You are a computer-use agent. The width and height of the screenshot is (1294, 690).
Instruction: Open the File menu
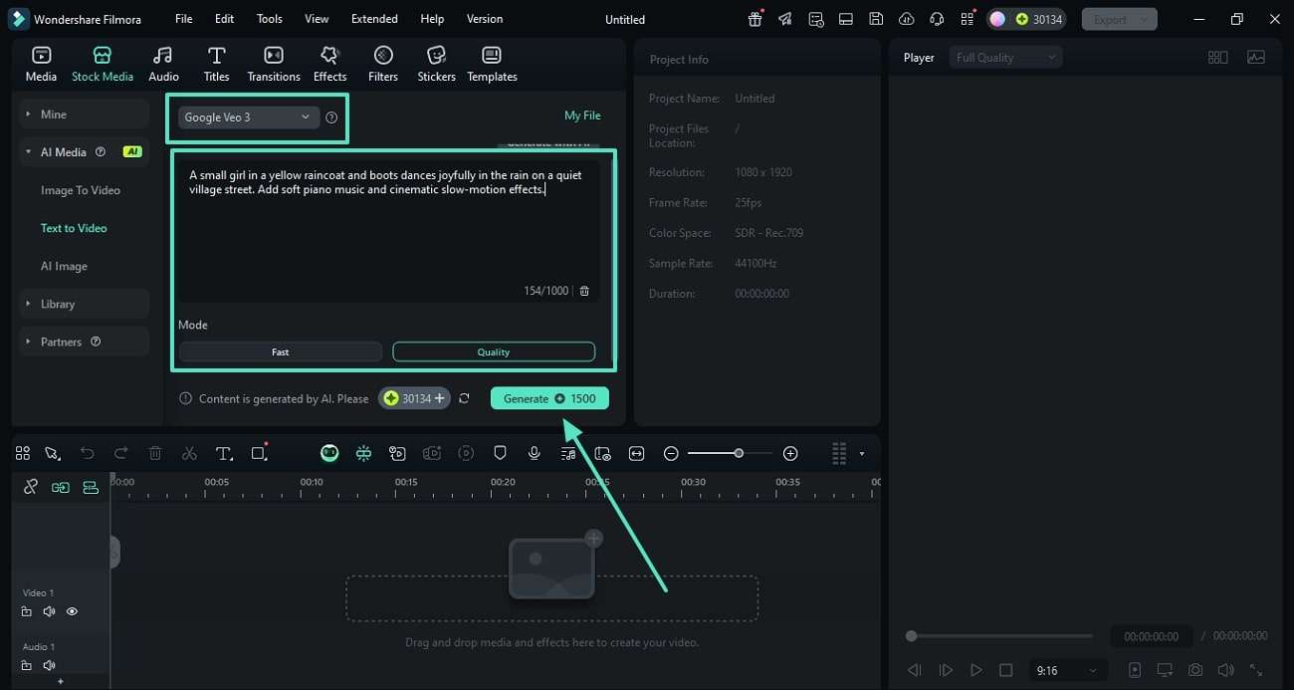pos(183,19)
